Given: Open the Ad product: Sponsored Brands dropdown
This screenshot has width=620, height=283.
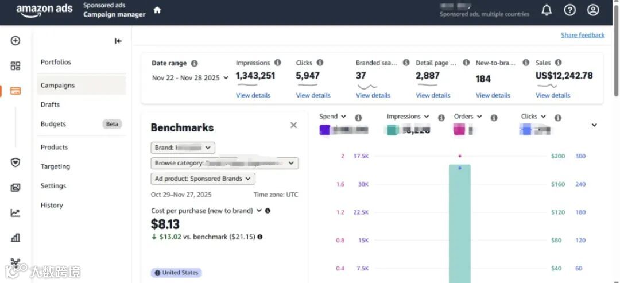Looking at the screenshot, I should pyautogui.click(x=203, y=179).
